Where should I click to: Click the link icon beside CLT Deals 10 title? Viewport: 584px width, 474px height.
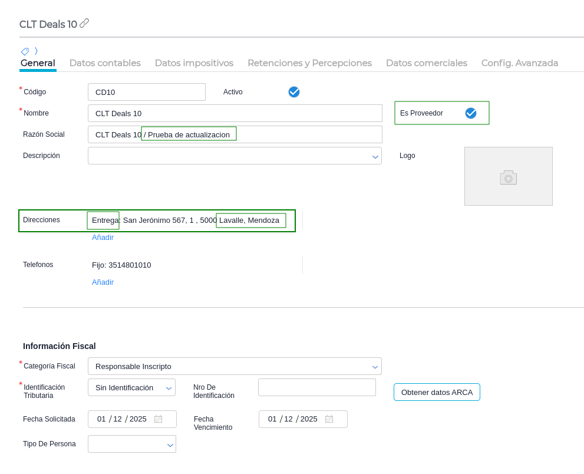pyautogui.click(x=84, y=23)
